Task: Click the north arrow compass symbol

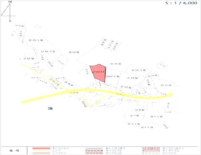Action: click(9, 11)
